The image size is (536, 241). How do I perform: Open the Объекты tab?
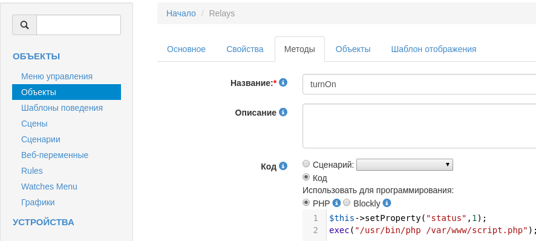coord(353,49)
